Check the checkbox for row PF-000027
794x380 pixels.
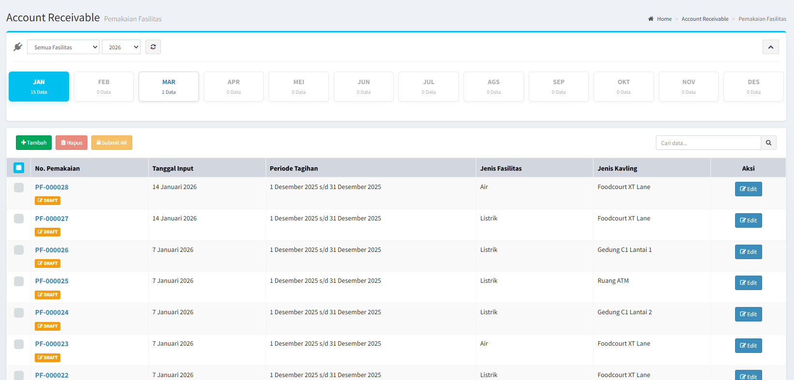(19, 219)
